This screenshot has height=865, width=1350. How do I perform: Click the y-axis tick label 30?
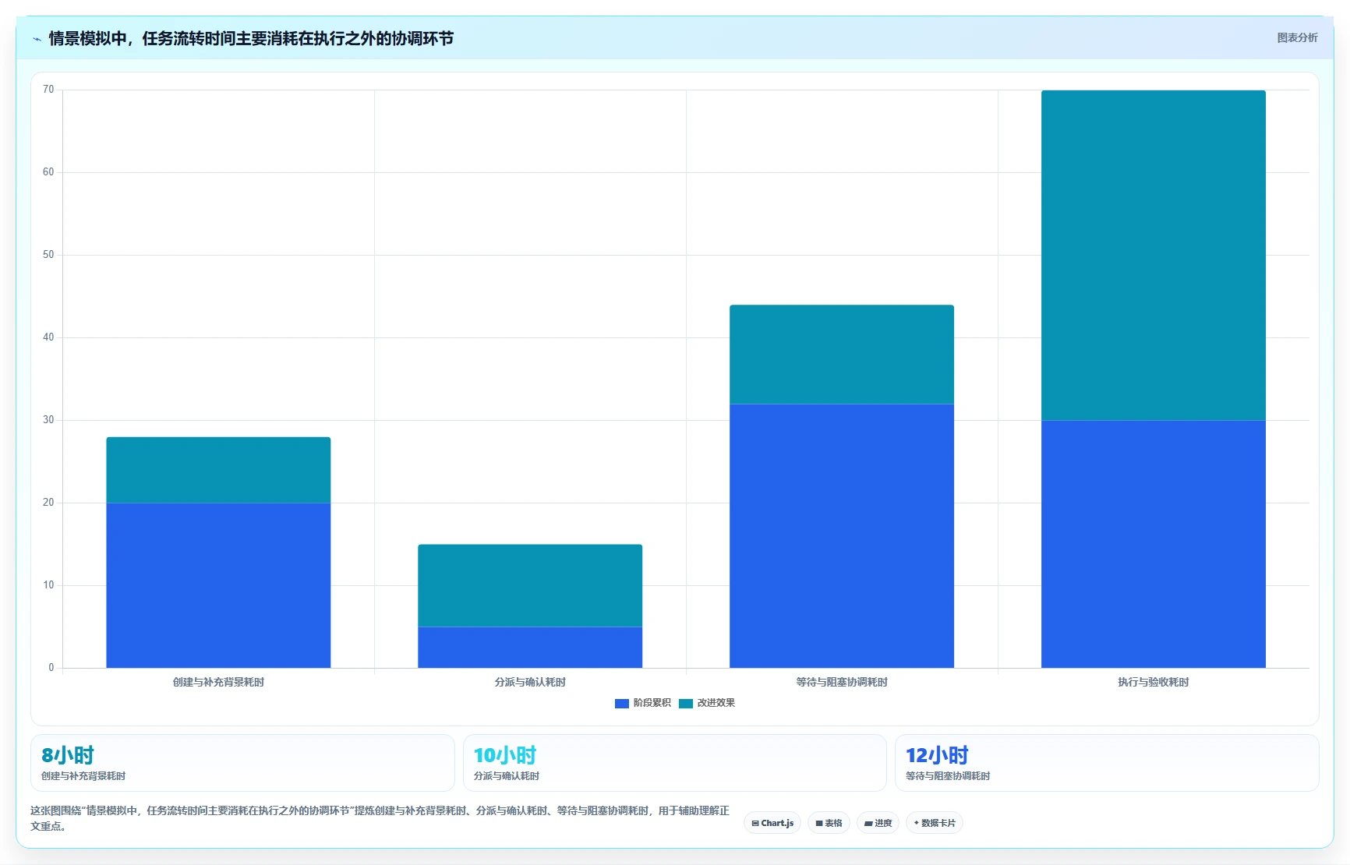[x=48, y=420]
